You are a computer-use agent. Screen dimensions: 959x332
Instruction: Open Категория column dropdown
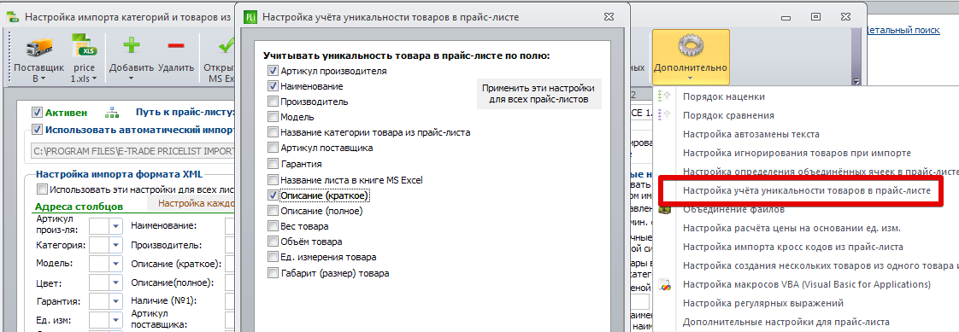tap(116, 245)
